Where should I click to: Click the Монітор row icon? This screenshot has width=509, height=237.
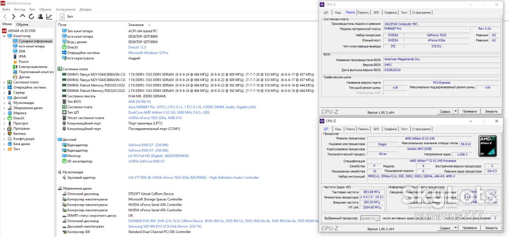[x=64, y=156]
